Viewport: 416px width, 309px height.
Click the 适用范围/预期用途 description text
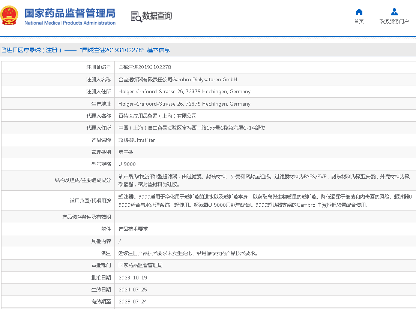coord(265,201)
